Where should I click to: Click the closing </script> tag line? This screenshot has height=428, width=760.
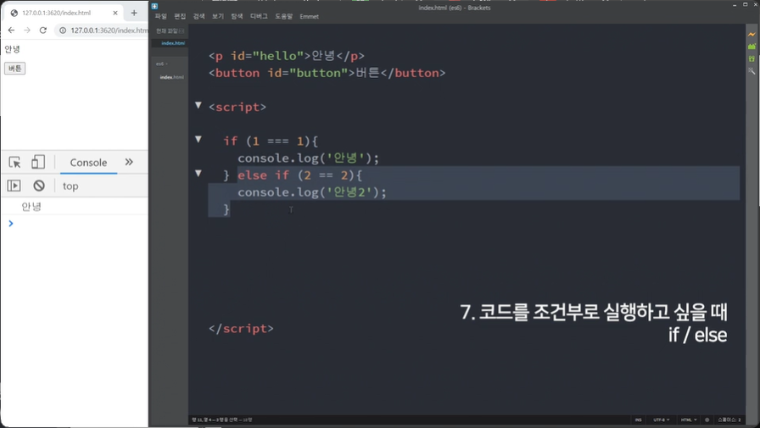241,328
